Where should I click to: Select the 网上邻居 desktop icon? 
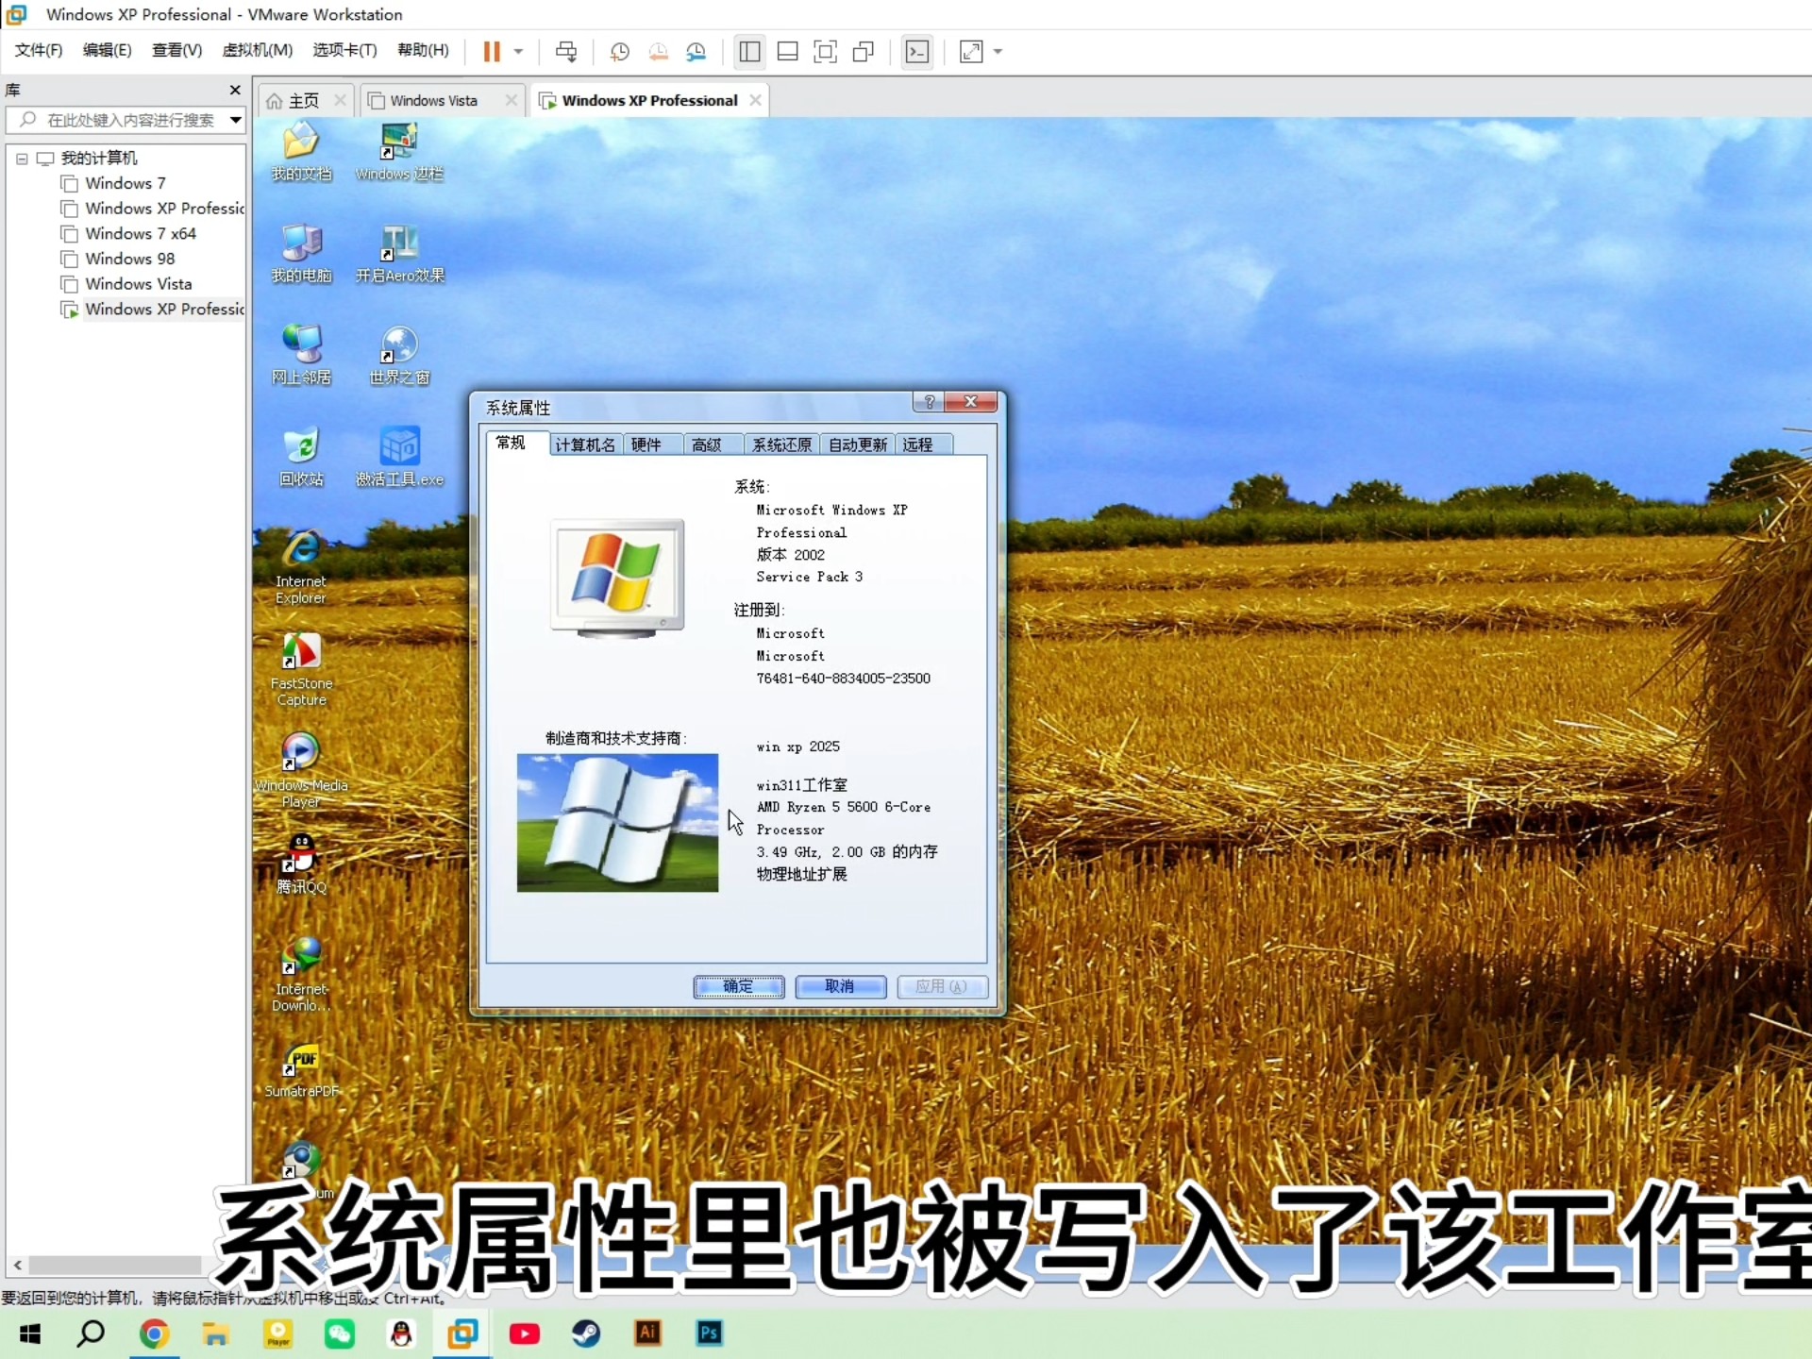tap(302, 355)
